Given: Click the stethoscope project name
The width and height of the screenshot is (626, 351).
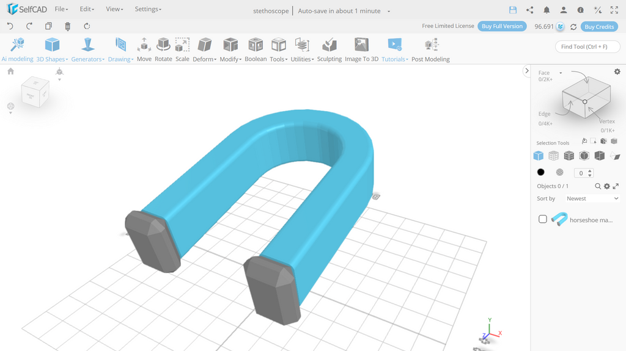Looking at the screenshot, I should click(x=271, y=11).
